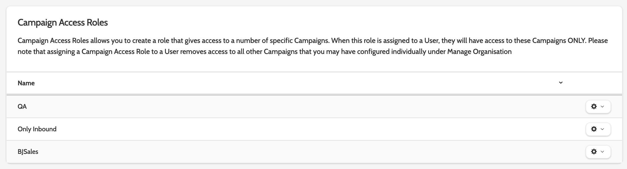Screen dimensions: 627x169
Task: Select the Only Inbound role name
Action: [x=37, y=129]
